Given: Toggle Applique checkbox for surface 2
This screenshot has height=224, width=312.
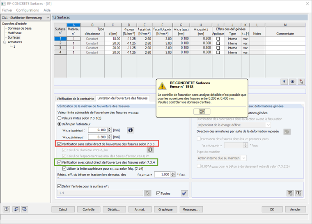Looking at the screenshot, I should (x=218, y=43).
